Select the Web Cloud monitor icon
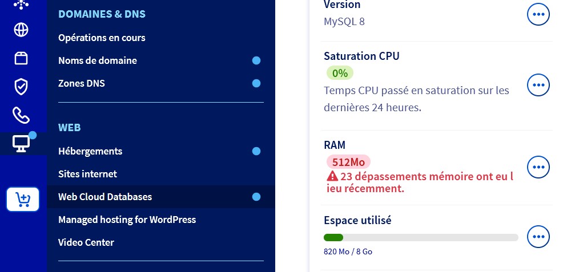The image size is (563, 272). pos(21,144)
